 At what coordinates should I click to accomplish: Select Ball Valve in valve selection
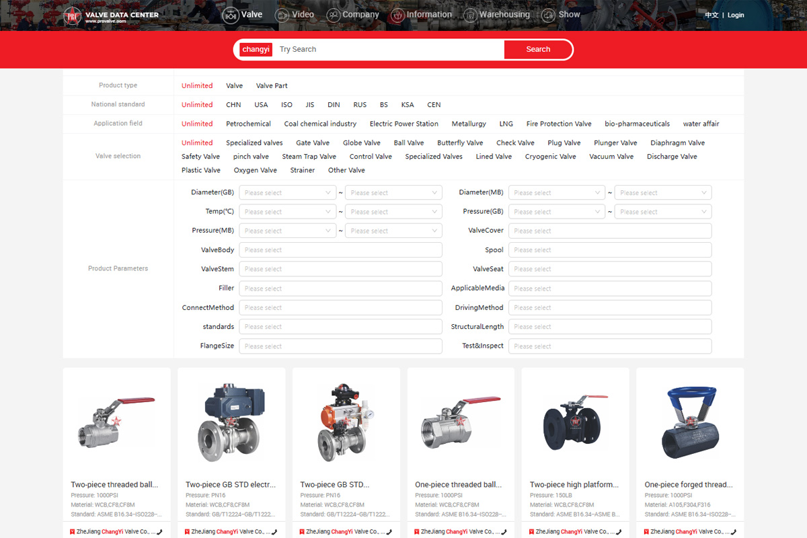pos(409,143)
